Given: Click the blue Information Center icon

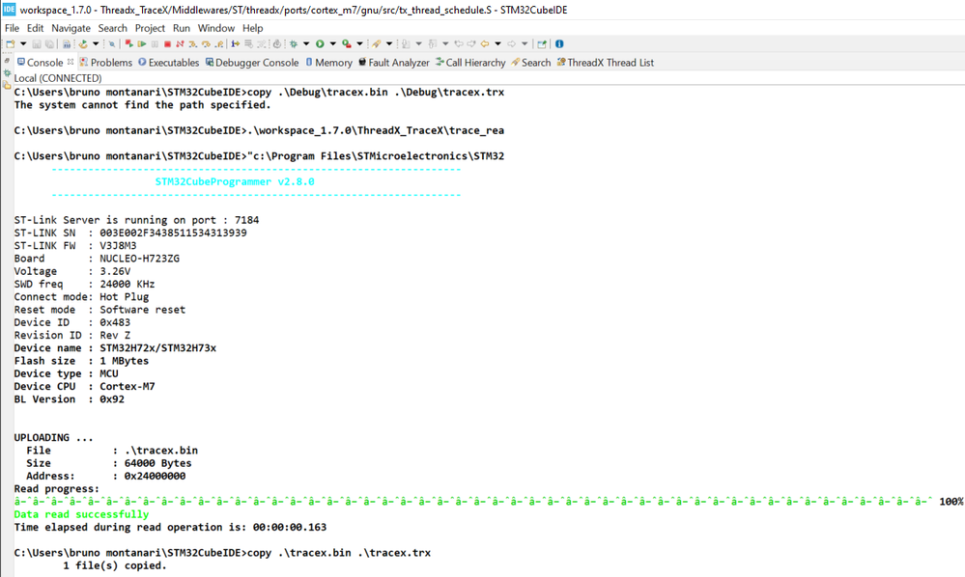Looking at the screenshot, I should point(559,44).
